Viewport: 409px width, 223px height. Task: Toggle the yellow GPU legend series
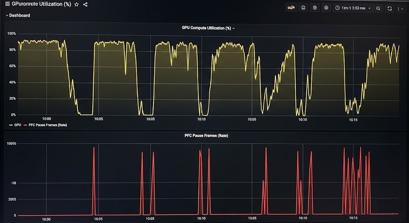coord(15,125)
